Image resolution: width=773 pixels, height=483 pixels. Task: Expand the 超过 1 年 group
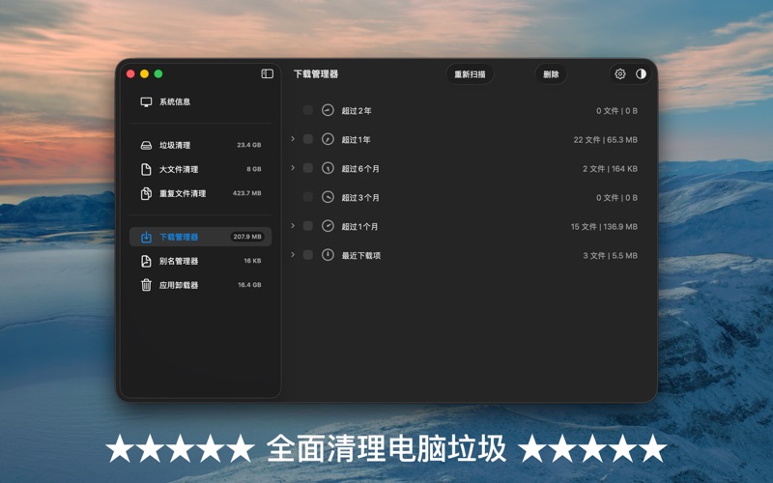[293, 139]
